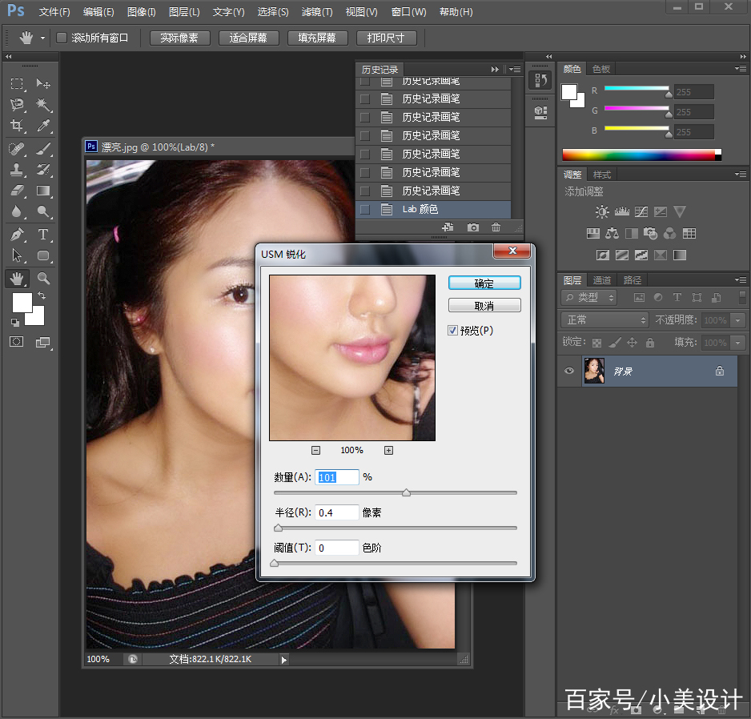Select the Horizontal Type tool
The width and height of the screenshot is (751, 719).
pyautogui.click(x=44, y=235)
